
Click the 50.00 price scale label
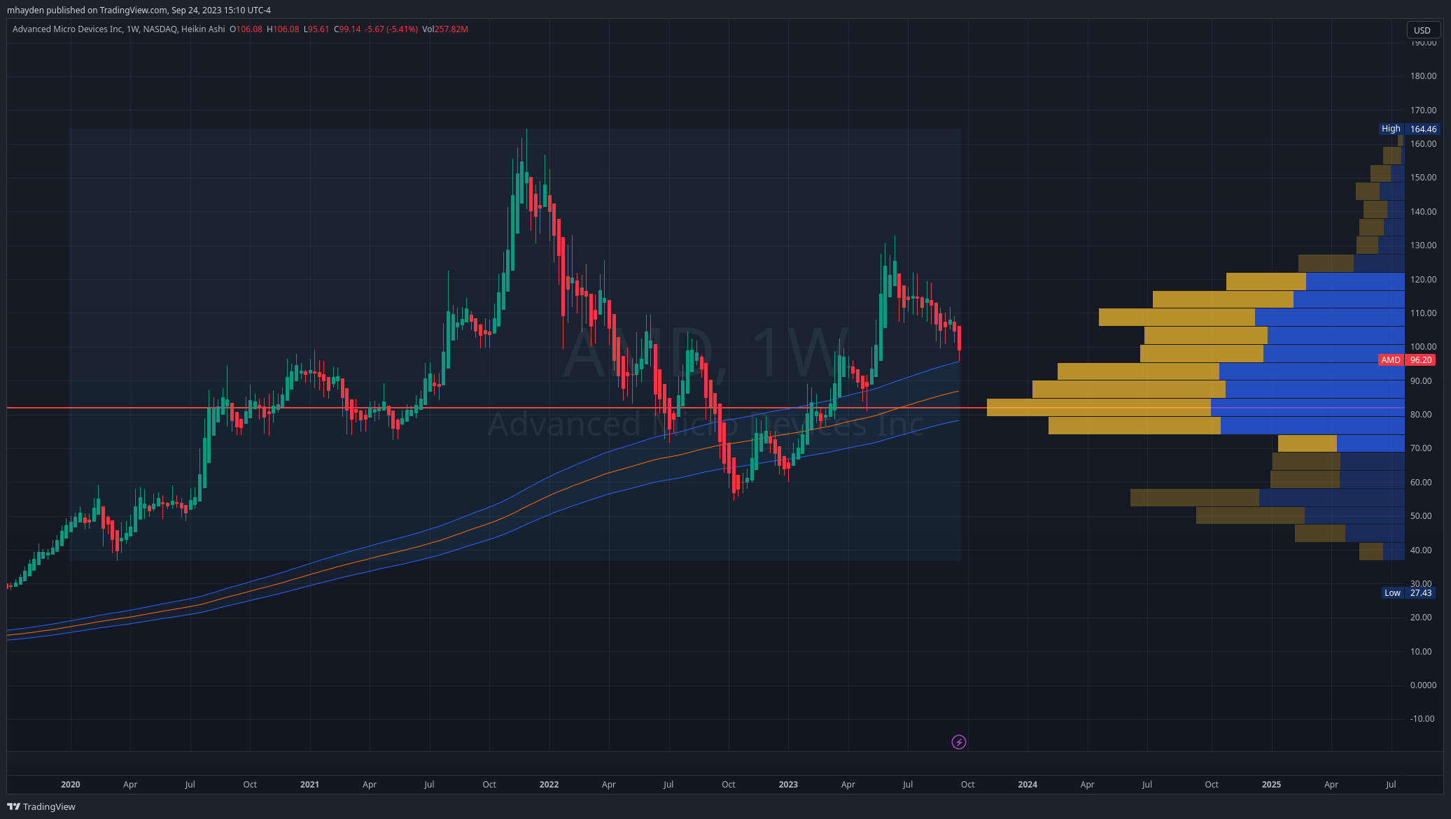pyautogui.click(x=1421, y=516)
